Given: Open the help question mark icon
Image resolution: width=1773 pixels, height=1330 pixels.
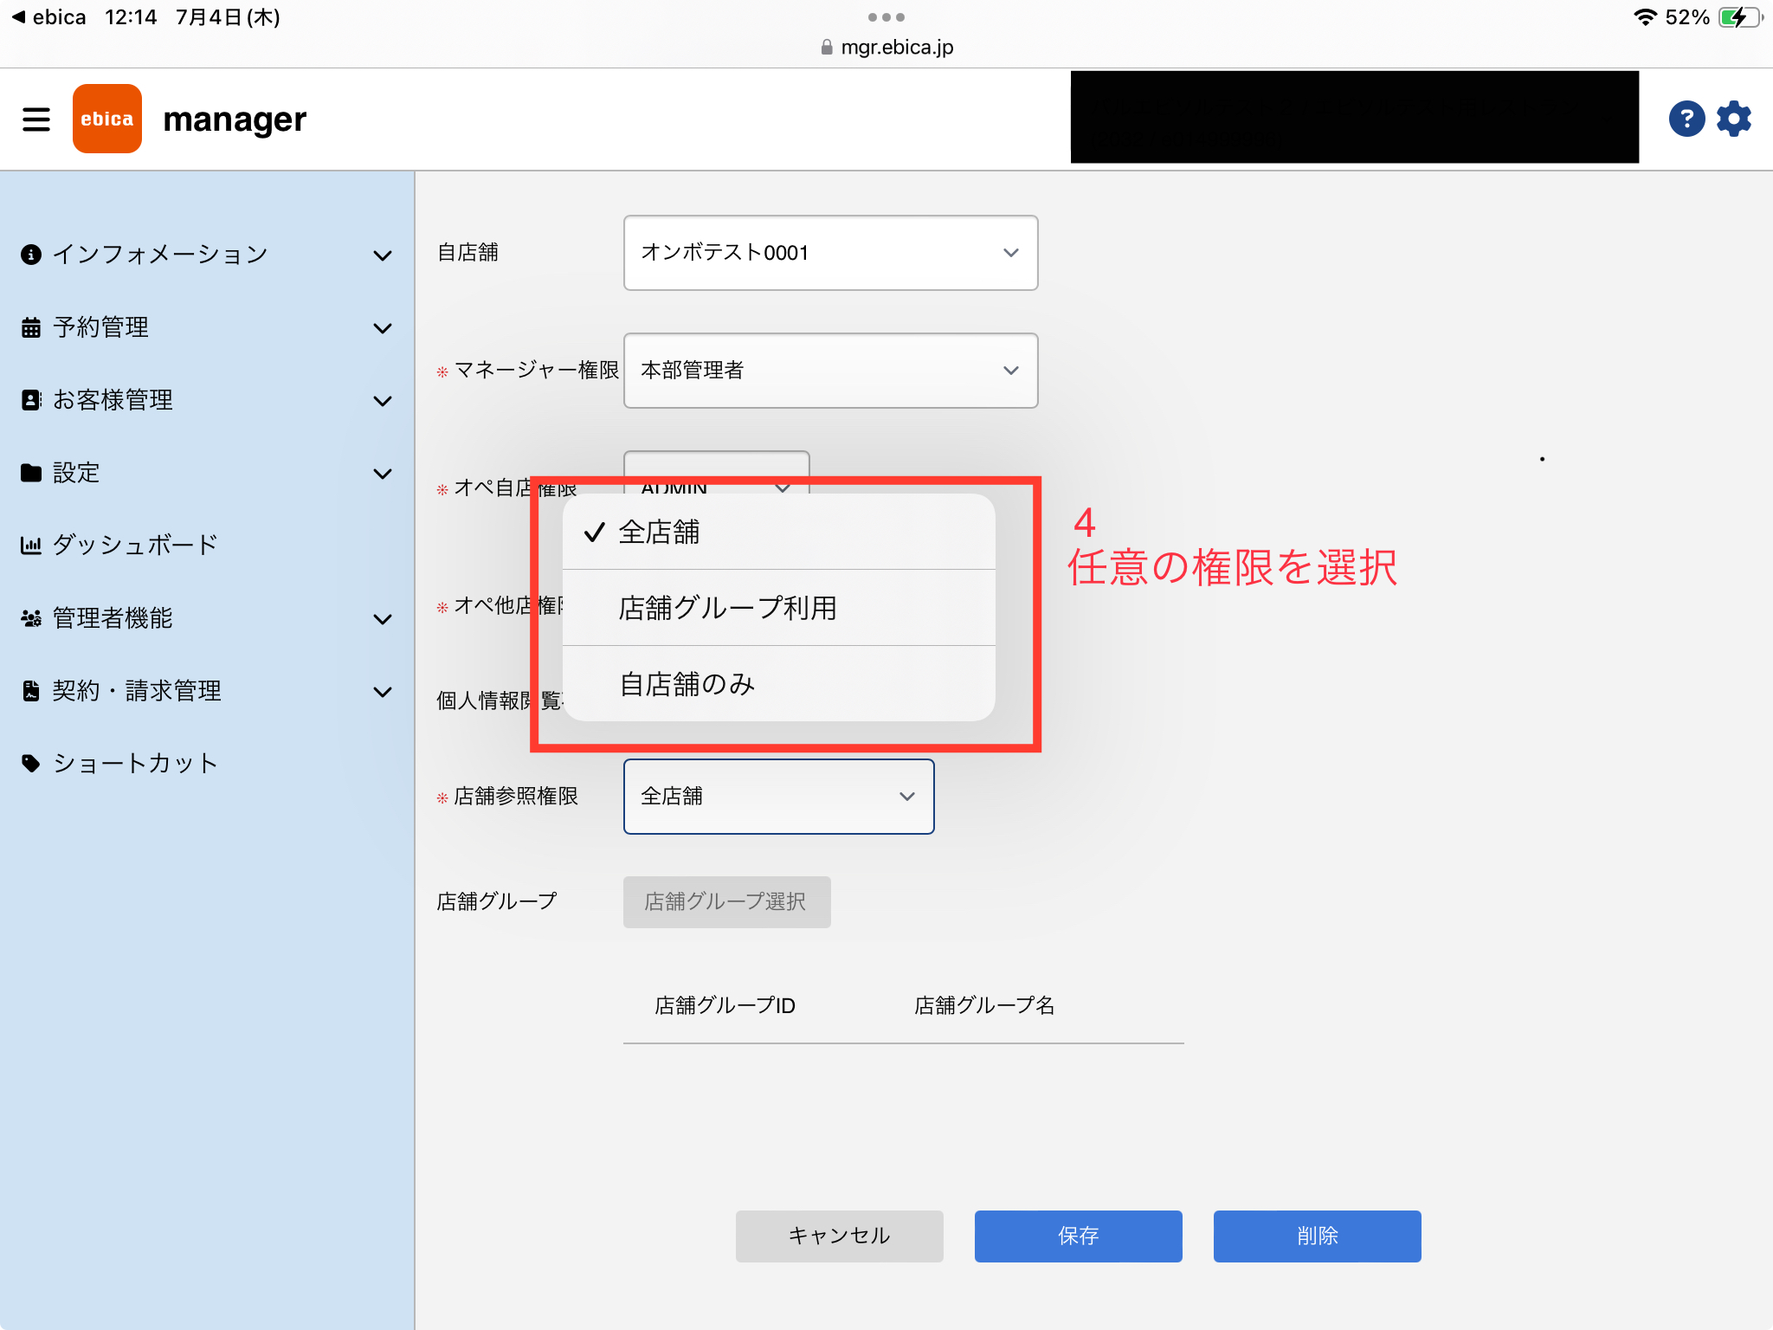Looking at the screenshot, I should 1686,119.
